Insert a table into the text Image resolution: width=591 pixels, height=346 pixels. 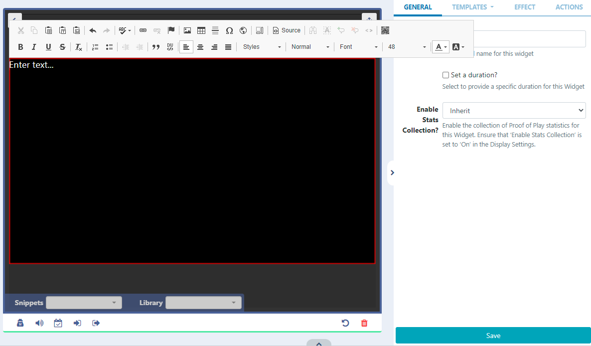pos(201,30)
